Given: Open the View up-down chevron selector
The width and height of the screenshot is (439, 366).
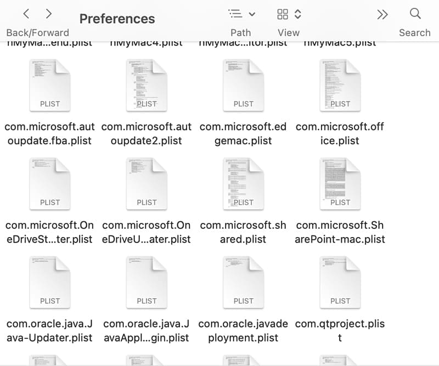Looking at the screenshot, I should (x=298, y=14).
